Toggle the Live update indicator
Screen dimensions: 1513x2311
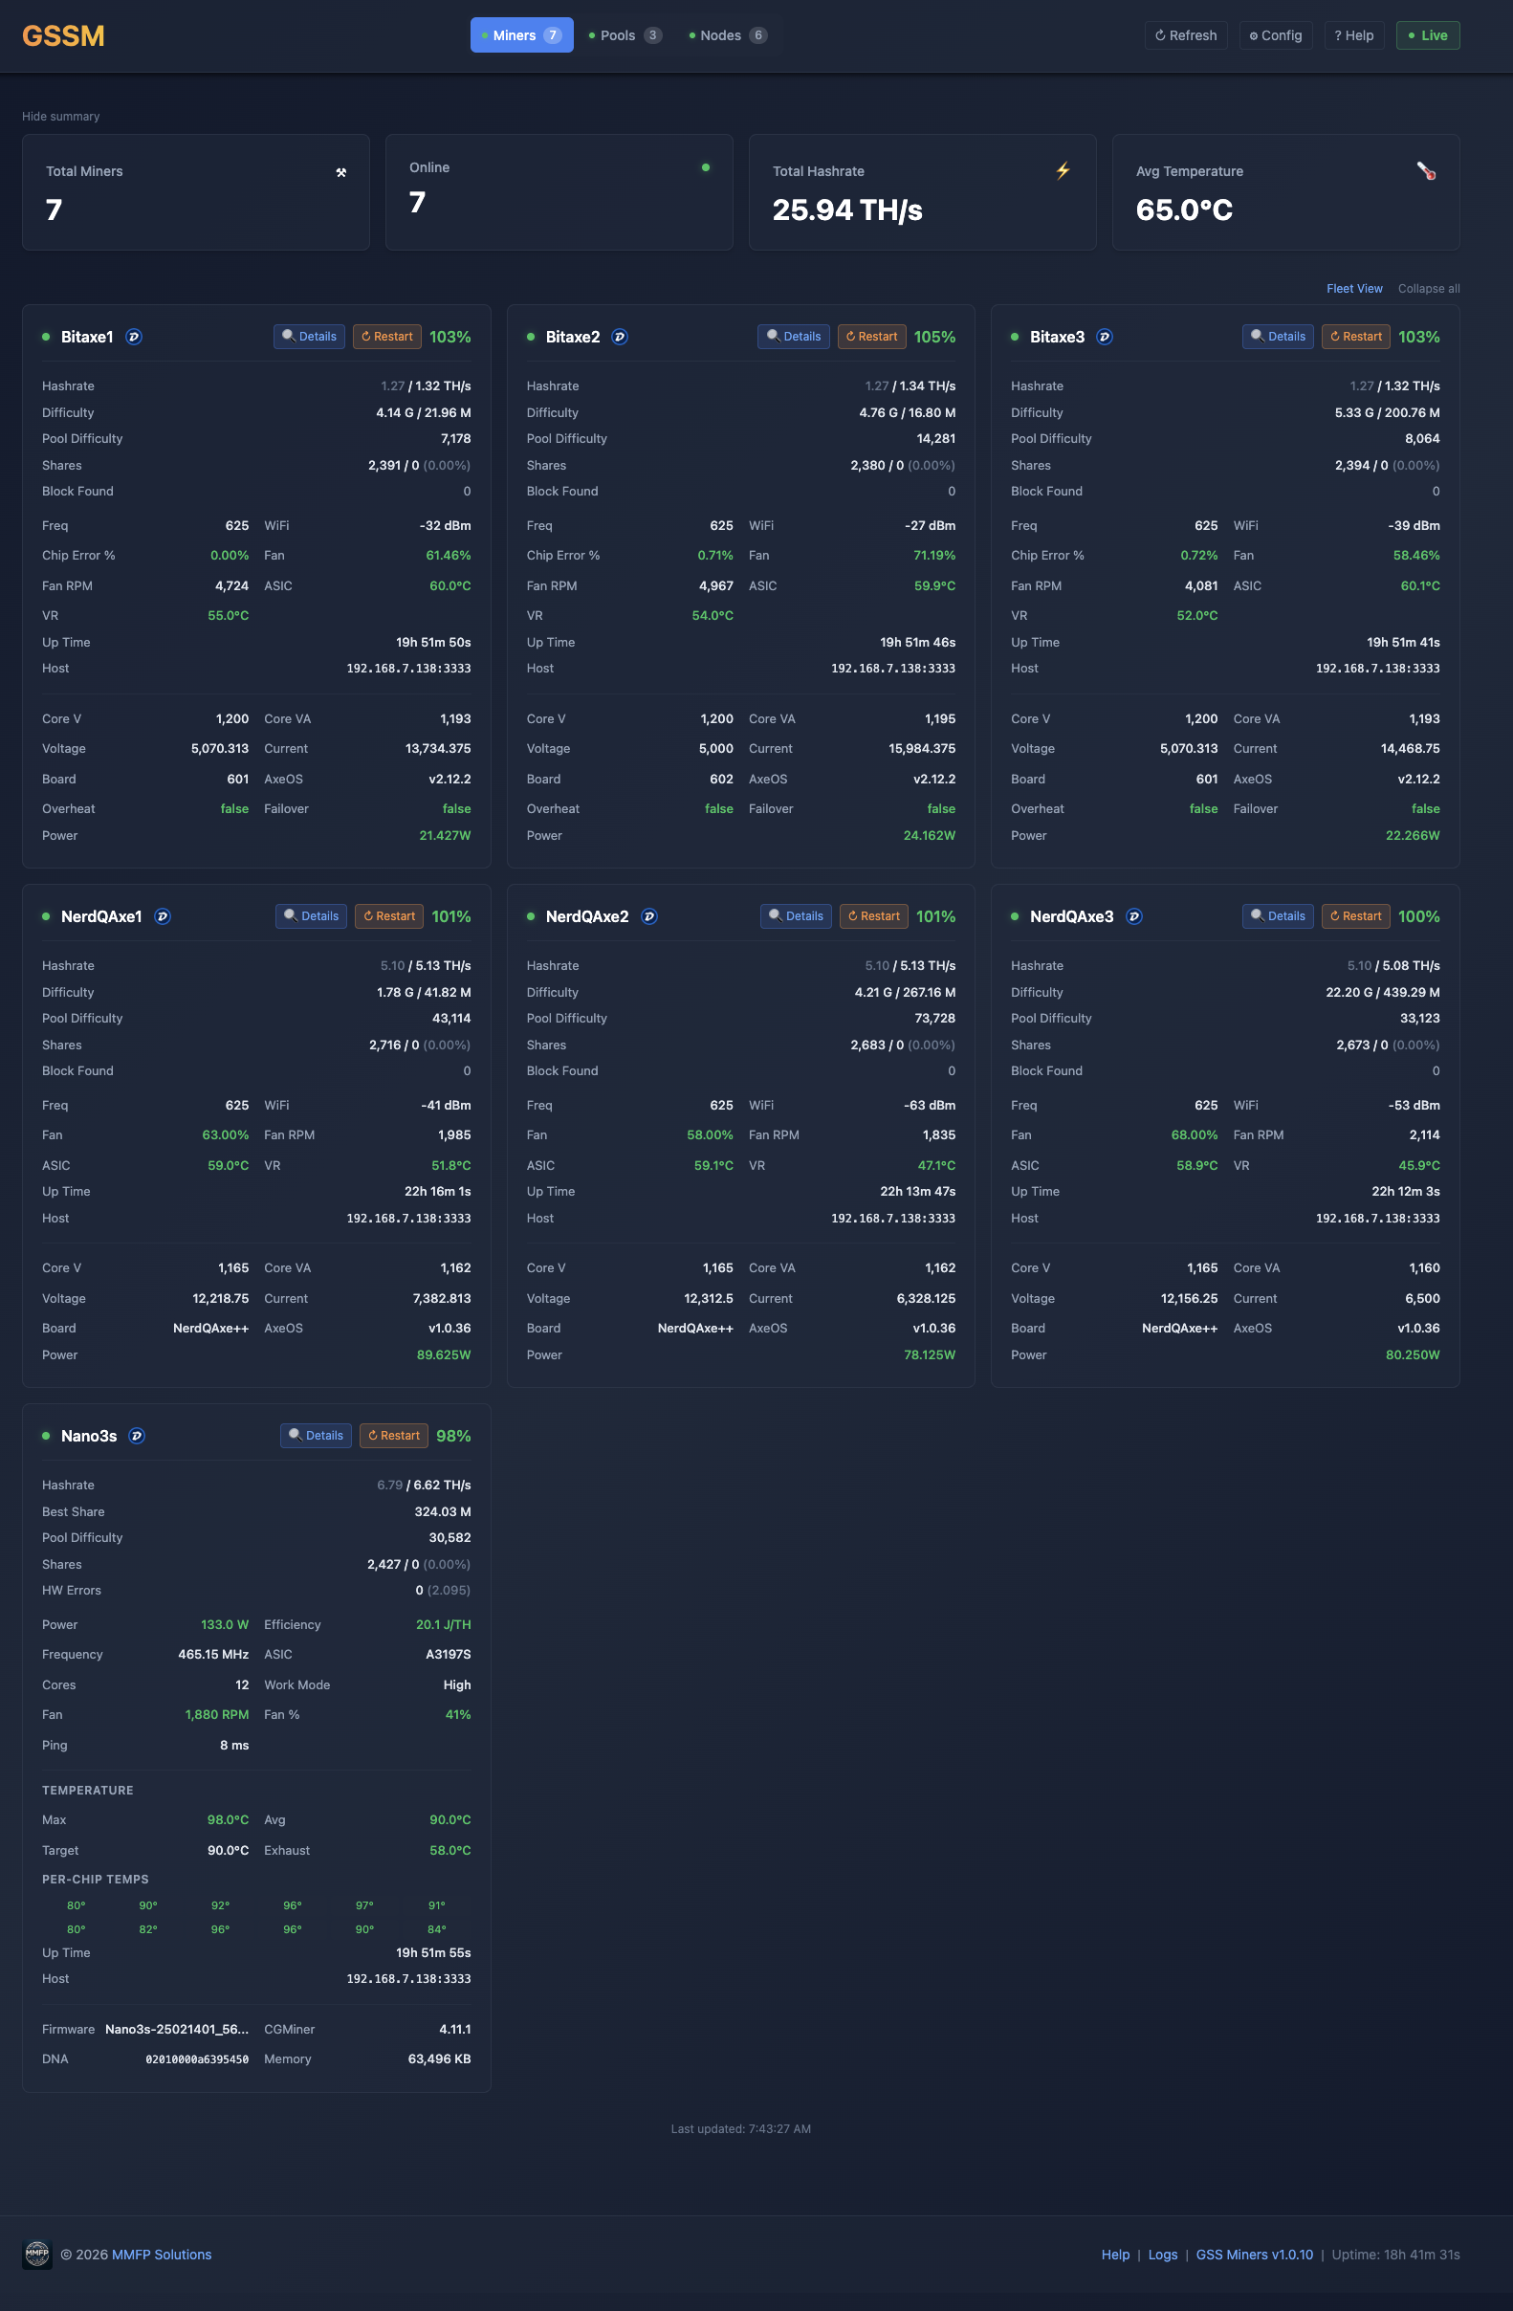1428,35
